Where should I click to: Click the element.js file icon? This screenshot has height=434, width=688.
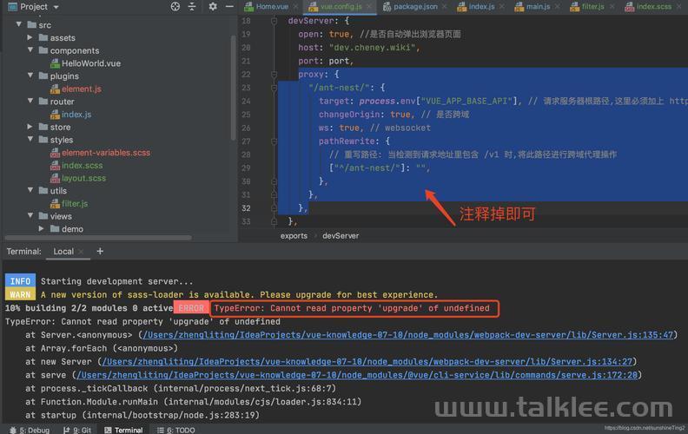55,89
